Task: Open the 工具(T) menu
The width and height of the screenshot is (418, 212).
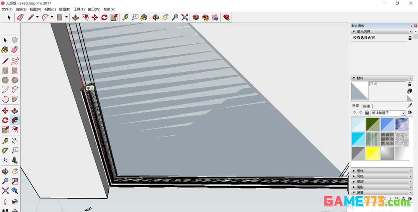Action: click(79, 9)
